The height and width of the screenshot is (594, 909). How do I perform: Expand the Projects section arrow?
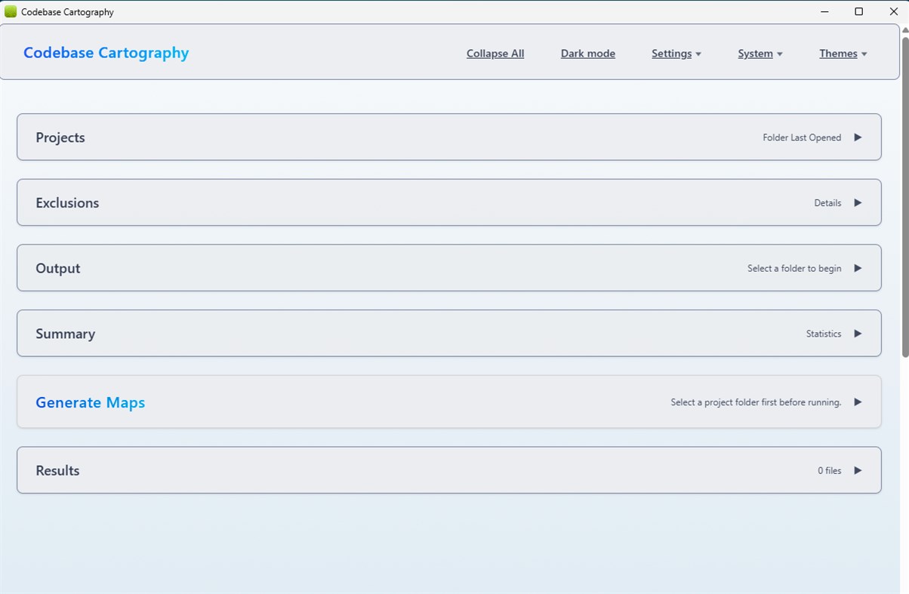point(858,137)
